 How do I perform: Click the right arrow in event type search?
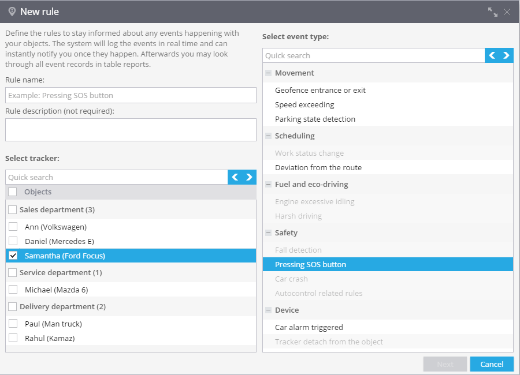(506, 55)
